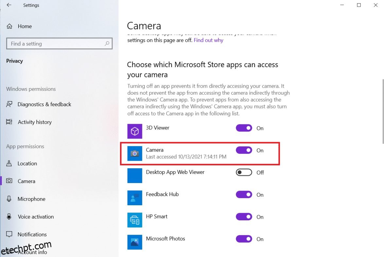Open Notifications permissions page

(32, 234)
